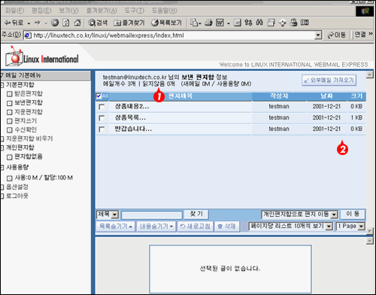
Task: Click 목록숨기기 hide list button
Action: pos(116,227)
